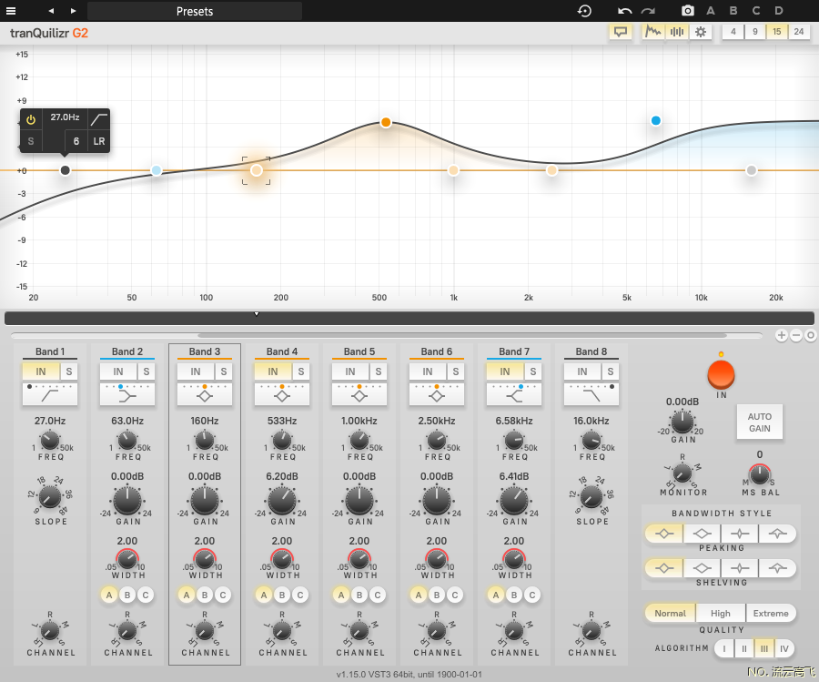Image resolution: width=819 pixels, height=682 pixels.
Task: Solo Band 1 with S button
Action: tap(69, 372)
